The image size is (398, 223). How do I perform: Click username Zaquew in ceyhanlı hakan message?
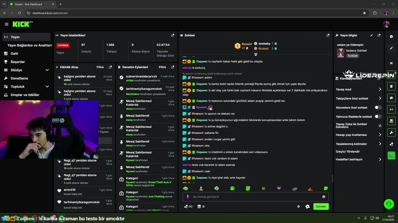coord(202,61)
